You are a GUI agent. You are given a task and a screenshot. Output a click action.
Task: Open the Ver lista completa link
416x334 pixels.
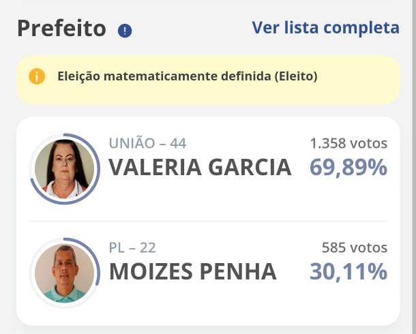[325, 27]
